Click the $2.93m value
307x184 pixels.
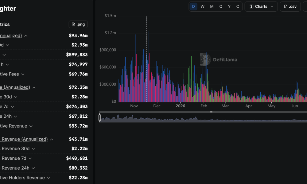(80, 45)
